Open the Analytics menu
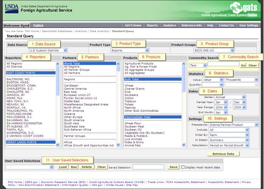The height and width of the screenshot is (189, 264). pos(170,25)
